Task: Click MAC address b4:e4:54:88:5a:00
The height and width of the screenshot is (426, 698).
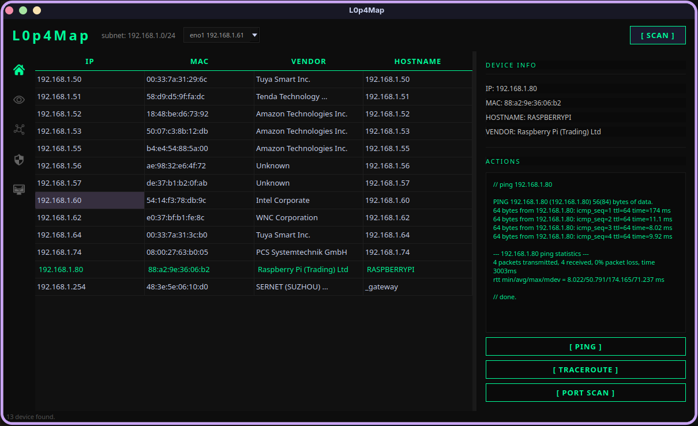Action: pyautogui.click(x=199, y=149)
